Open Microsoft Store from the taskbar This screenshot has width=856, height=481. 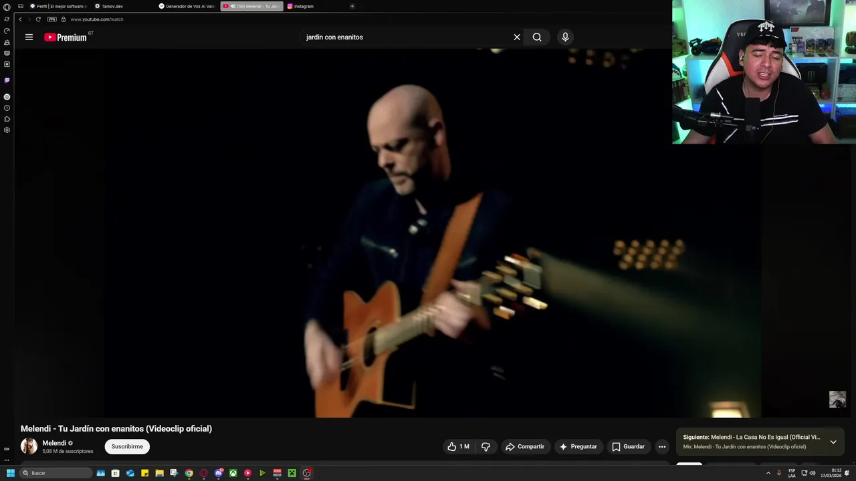115,473
